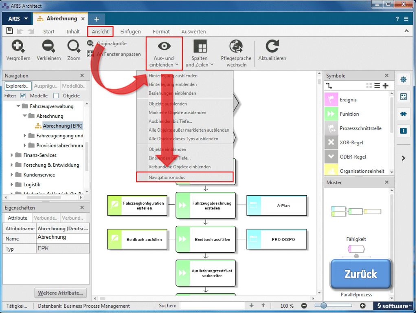Click the Ereignis symbol icon
417x313 pixels.
331,99
